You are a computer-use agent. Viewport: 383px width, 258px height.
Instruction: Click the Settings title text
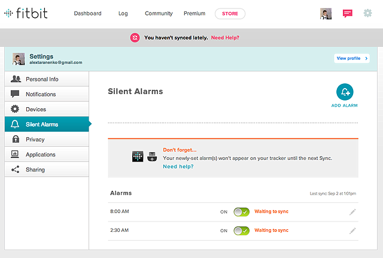tap(41, 56)
